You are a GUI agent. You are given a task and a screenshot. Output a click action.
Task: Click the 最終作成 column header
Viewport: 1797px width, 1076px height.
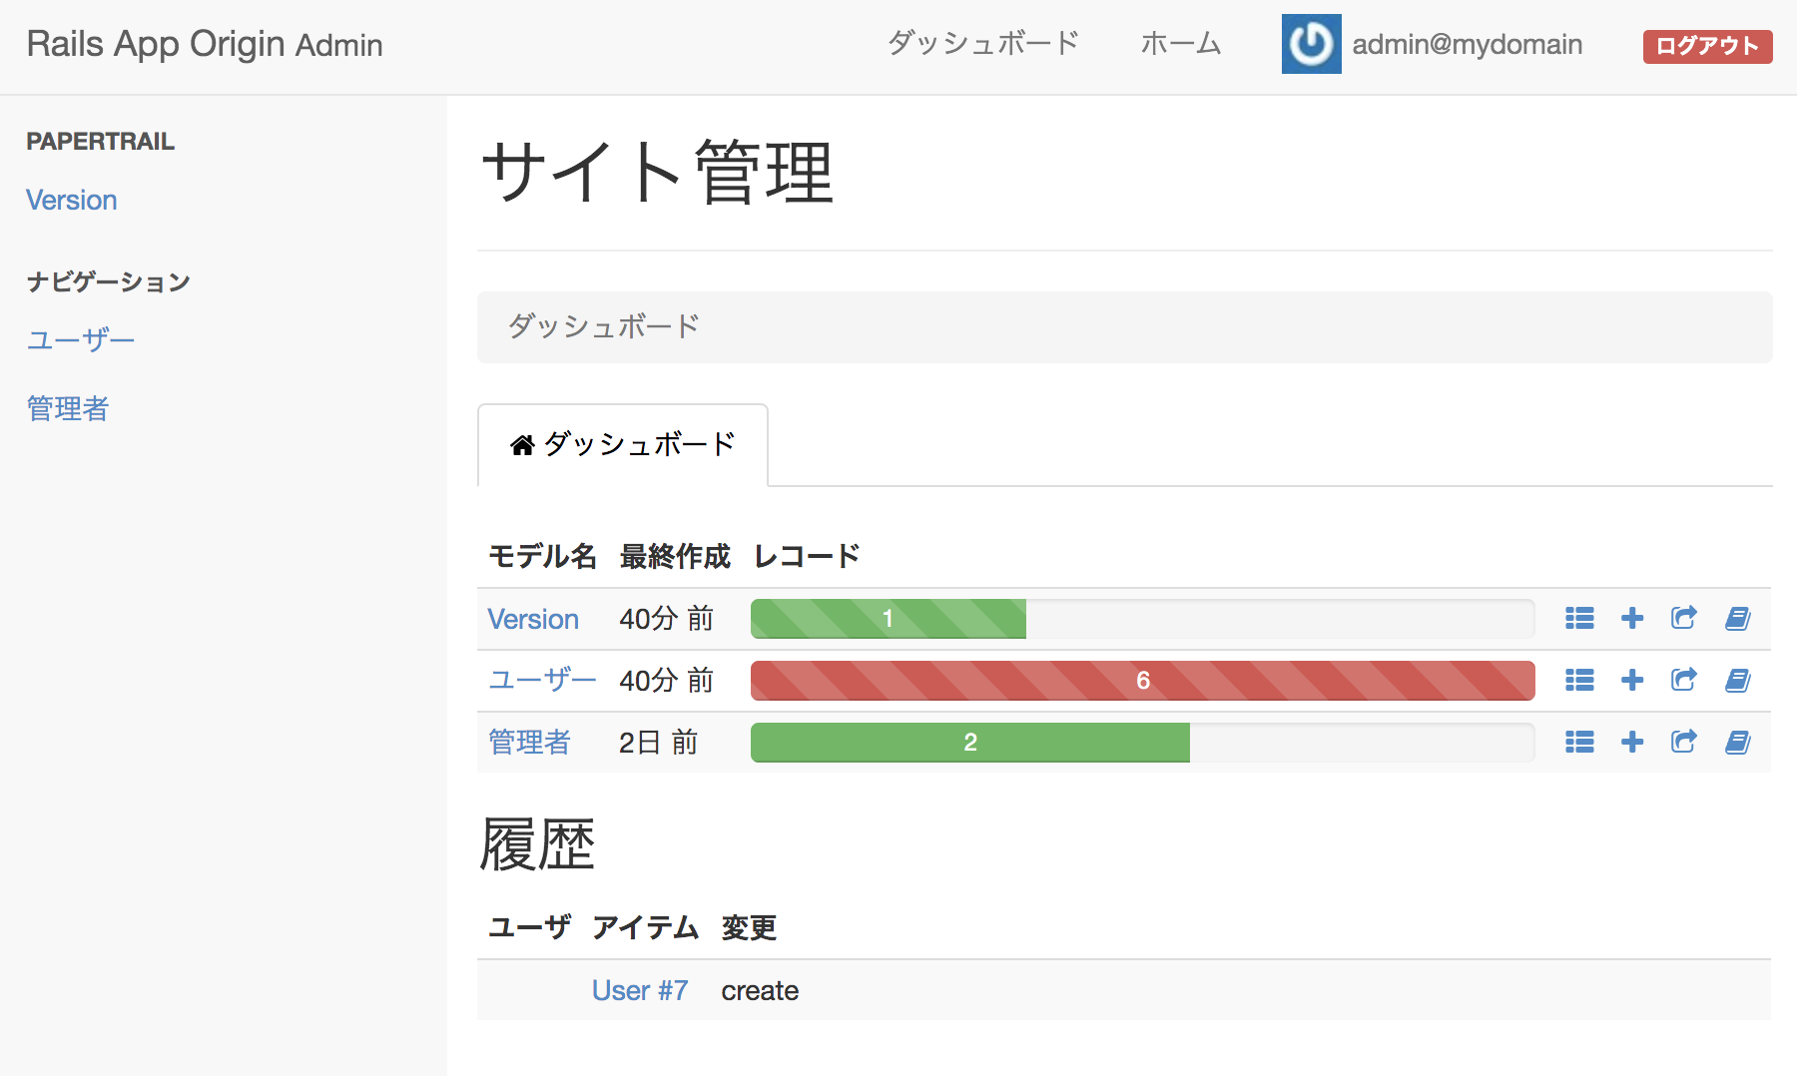coord(675,556)
